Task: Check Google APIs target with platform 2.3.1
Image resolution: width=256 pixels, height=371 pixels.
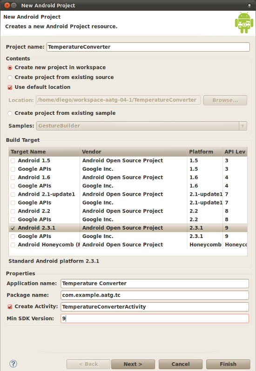Action: (13, 237)
